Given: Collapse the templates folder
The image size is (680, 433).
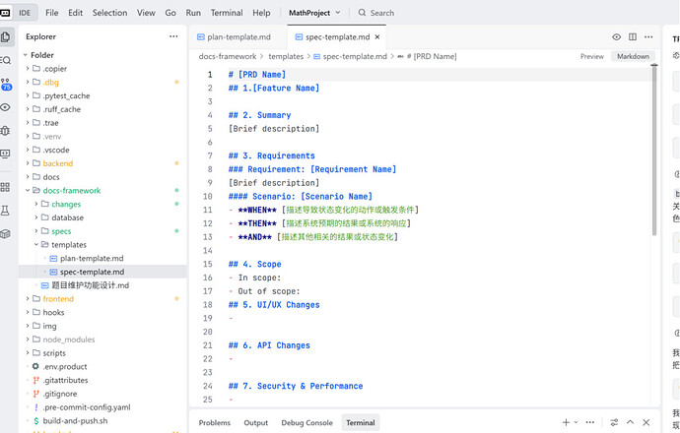Looking at the screenshot, I should (36, 245).
